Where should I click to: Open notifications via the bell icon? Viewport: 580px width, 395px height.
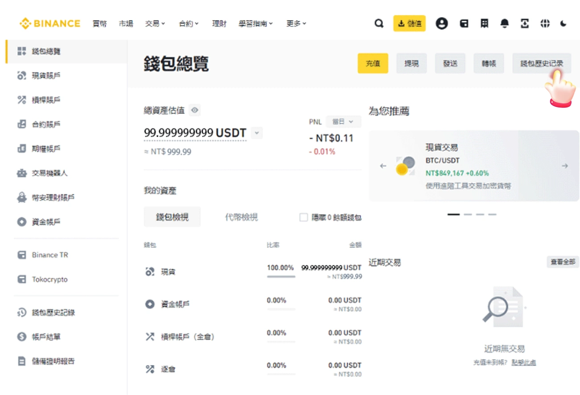point(504,24)
